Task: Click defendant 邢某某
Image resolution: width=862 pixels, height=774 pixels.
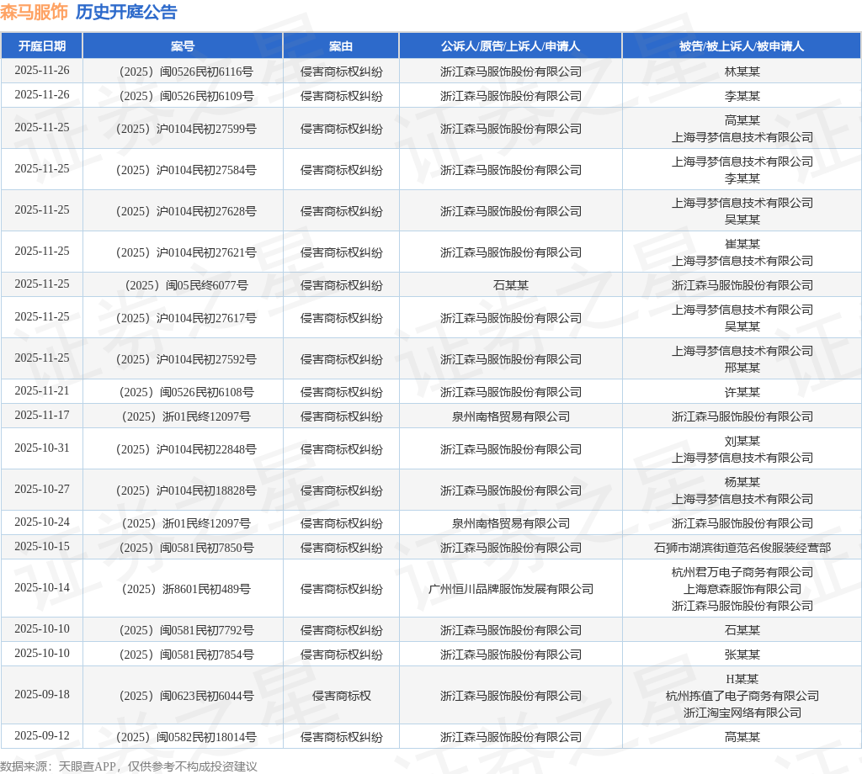Action: [x=742, y=368]
